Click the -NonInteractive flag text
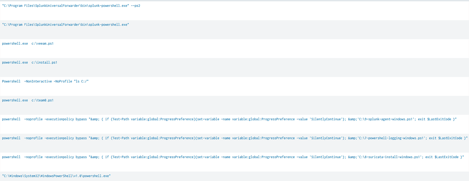 coord(38,82)
